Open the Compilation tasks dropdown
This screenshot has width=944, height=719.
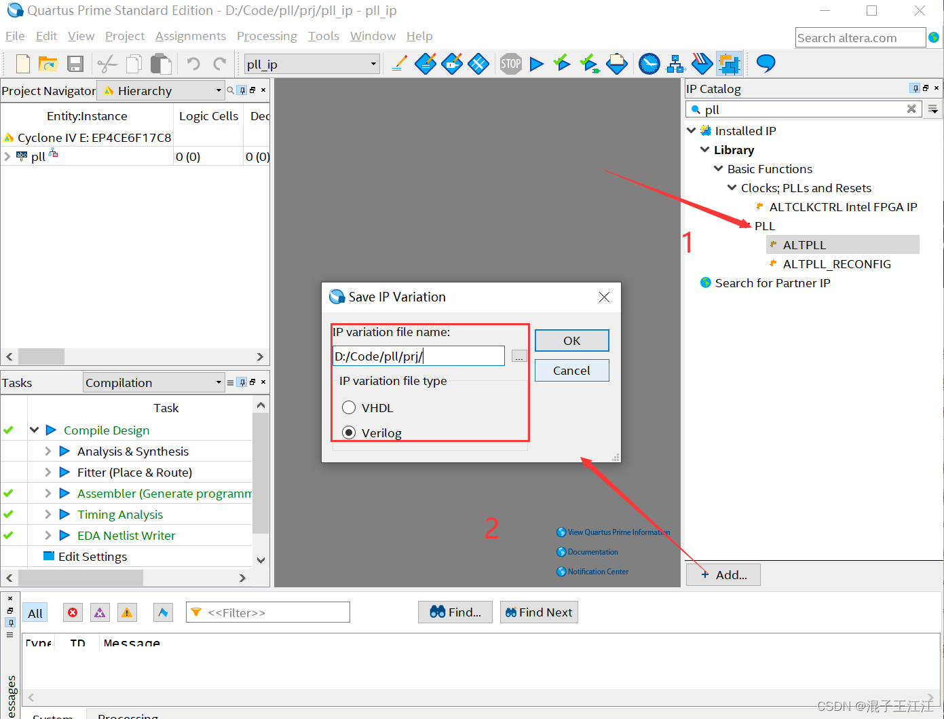point(219,382)
